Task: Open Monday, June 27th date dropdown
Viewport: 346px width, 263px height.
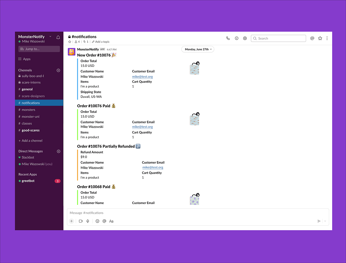Action: click(x=198, y=49)
